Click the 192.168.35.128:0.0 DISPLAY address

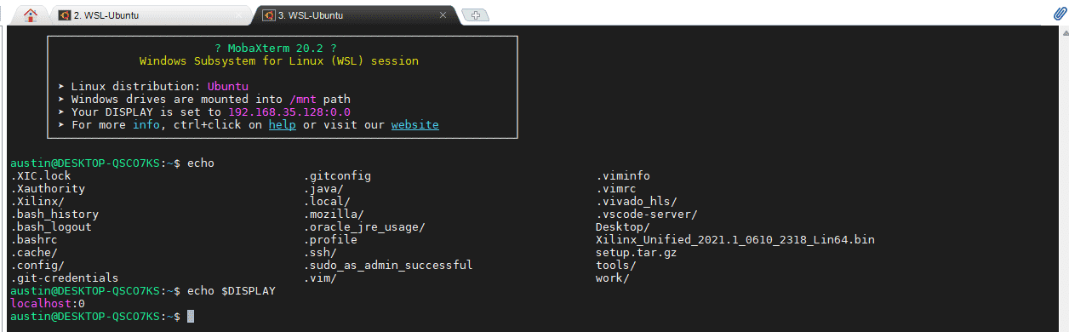pyautogui.click(x=289, y=112)
